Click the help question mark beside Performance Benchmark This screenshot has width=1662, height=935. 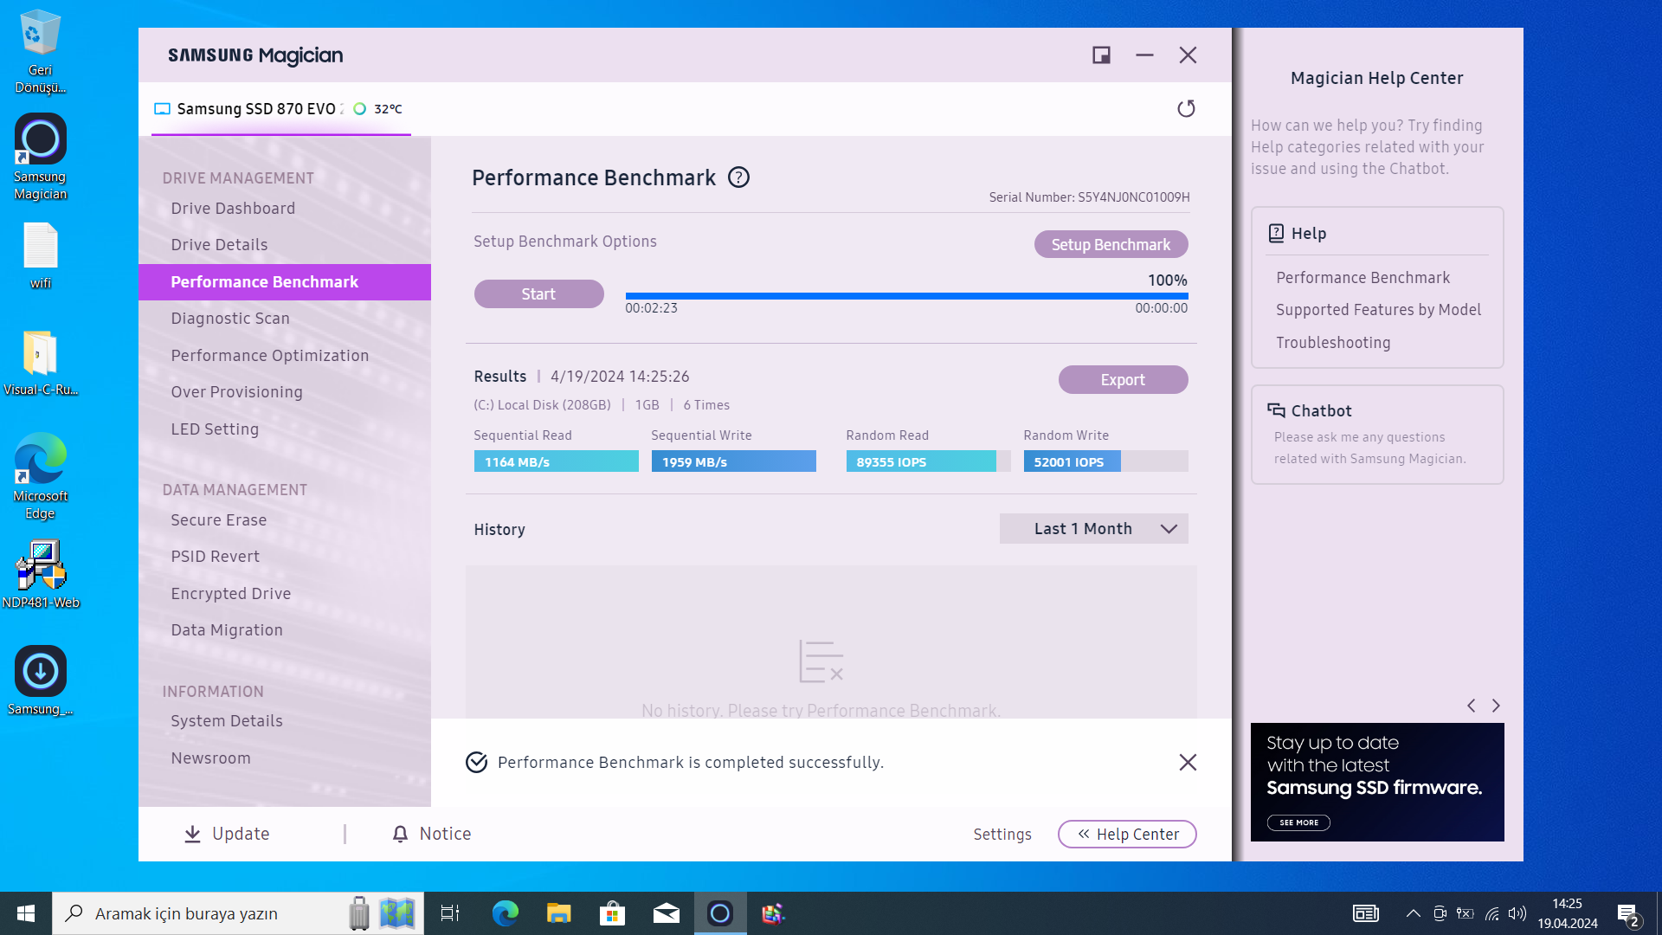click(x=738, y=177)
